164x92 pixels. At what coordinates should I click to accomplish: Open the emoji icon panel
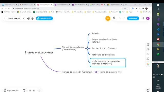click(148, 54)
